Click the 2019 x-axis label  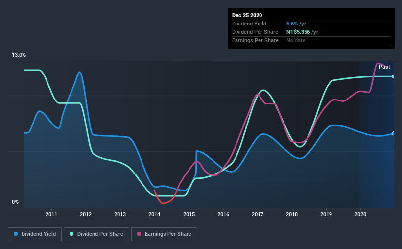(x=326, y=214)
